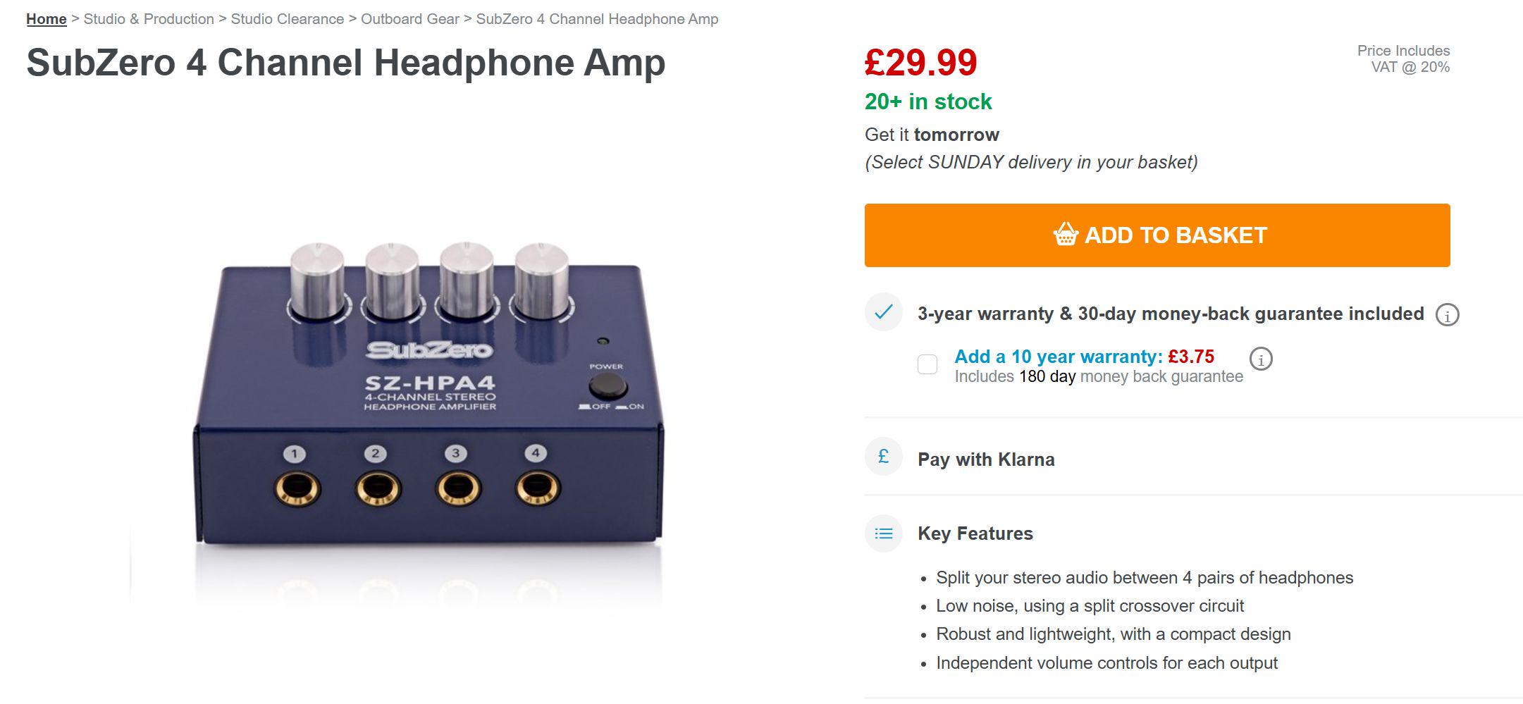Click the pound sign Klarna icon
Image resolution: width=1523 pixels, height=704 pixels.
(x=884, y=457)
